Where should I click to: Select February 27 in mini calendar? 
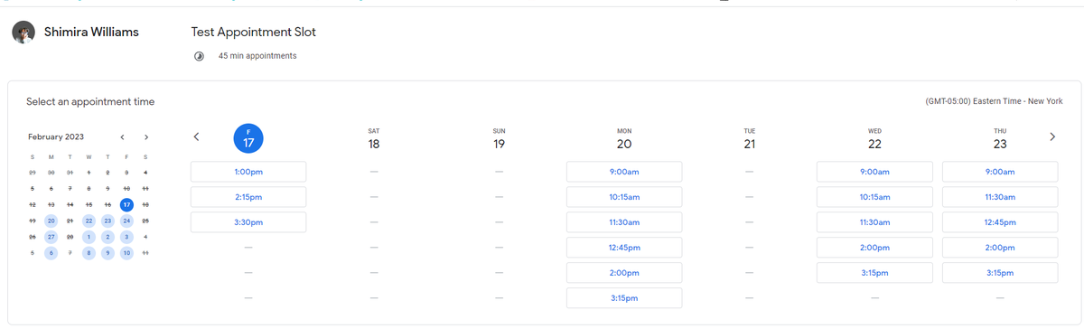click(x=51, y=237)
